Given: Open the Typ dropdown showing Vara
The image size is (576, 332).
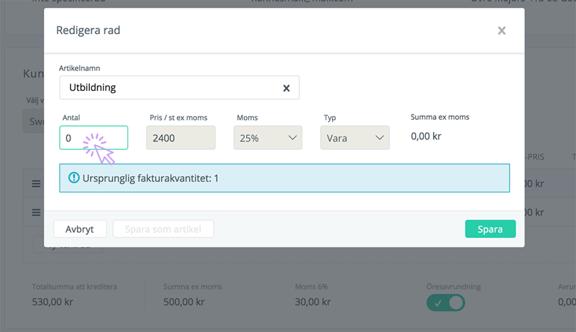Looking at the screenshot, I should click(x=354, y=138).
